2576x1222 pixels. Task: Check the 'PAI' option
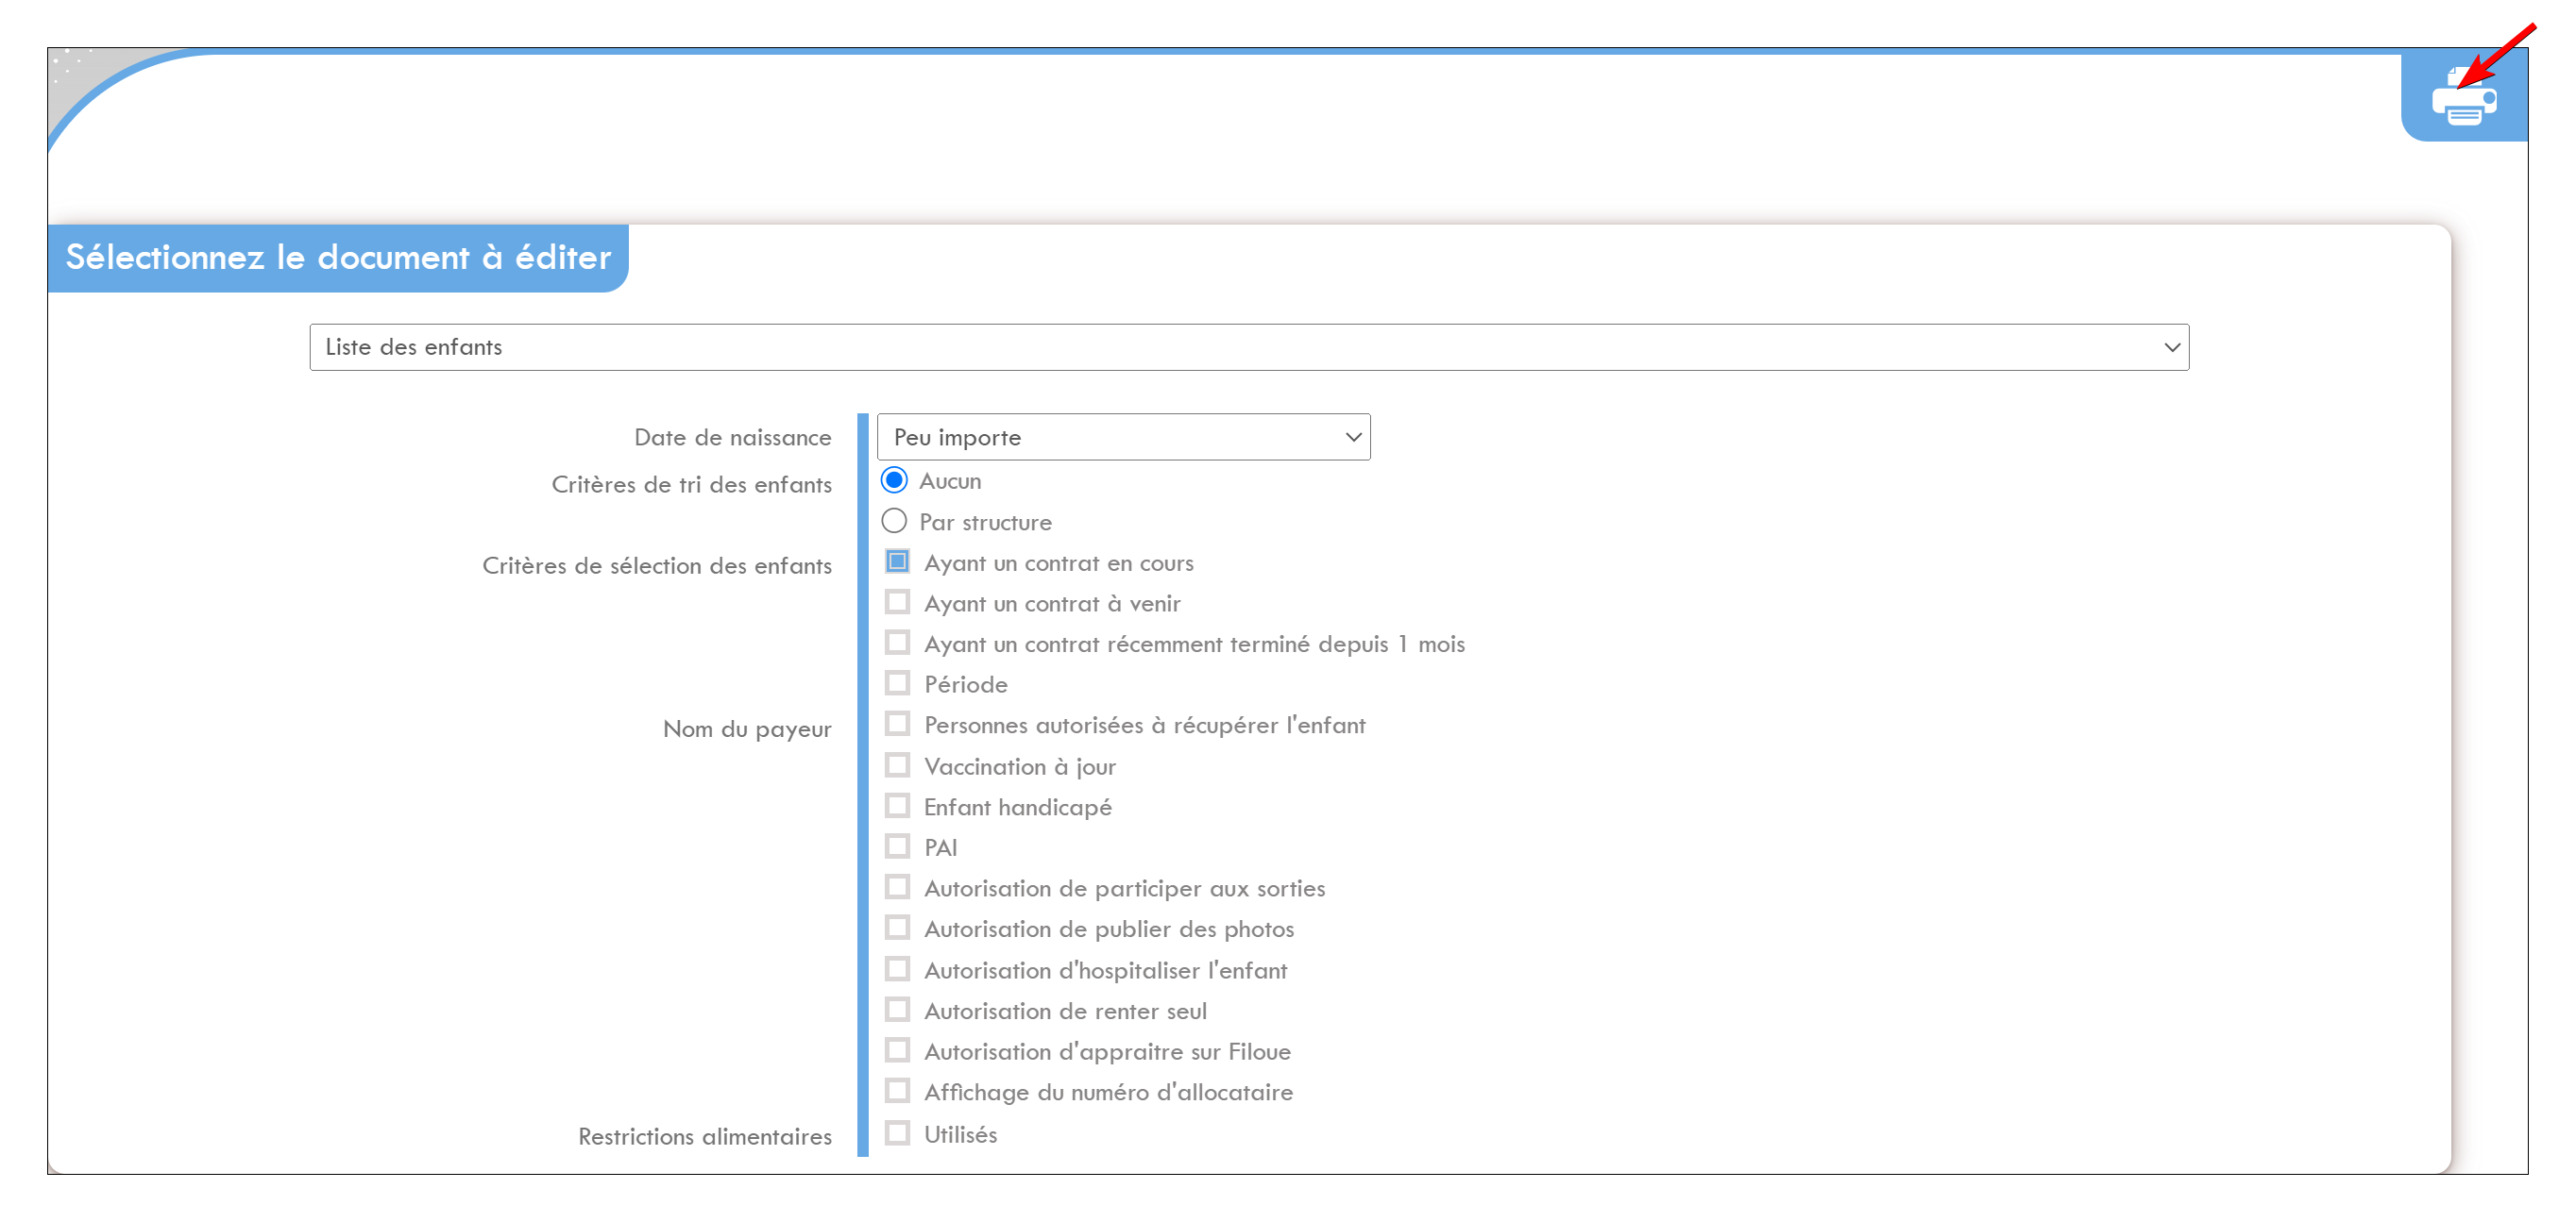click(897, 846)
